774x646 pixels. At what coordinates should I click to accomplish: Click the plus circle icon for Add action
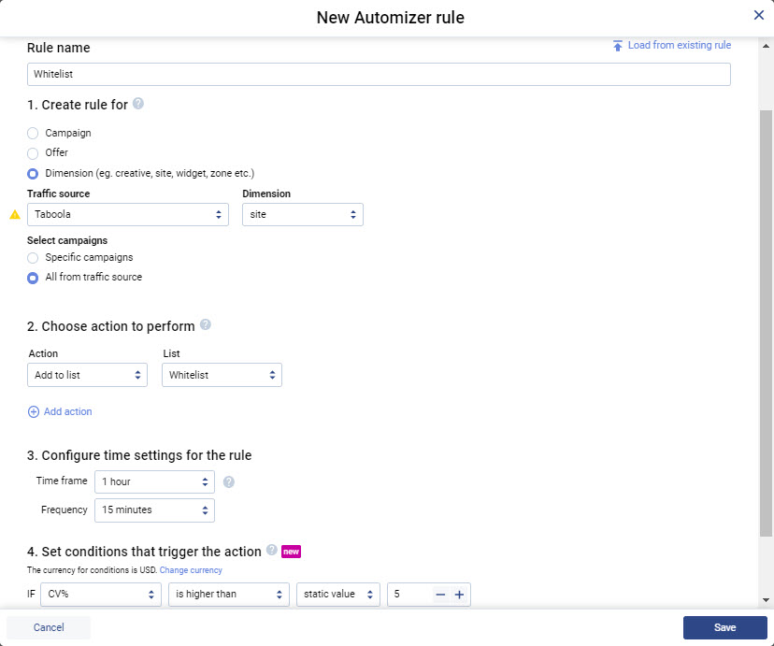pos(34,411)
